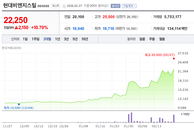Click the 거래량 value 5,753,177
Image resolution: width=194 pixels, height=130 pixels.
click(173, 17)
